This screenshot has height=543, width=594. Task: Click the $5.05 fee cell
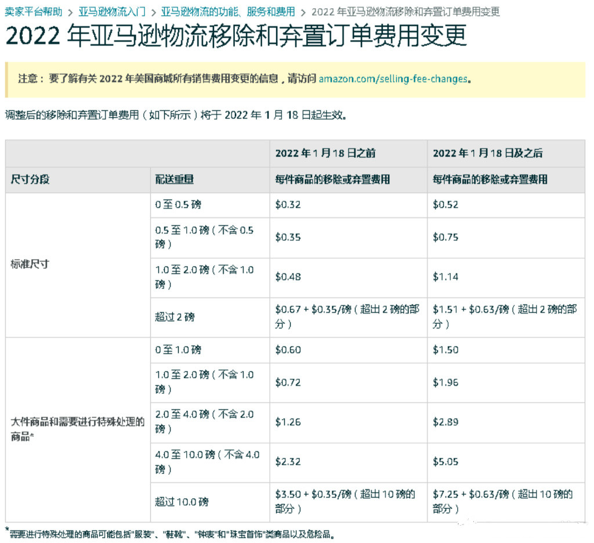click(x=445, y=462)
